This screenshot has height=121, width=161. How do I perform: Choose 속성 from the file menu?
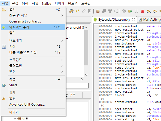click(x=33, y=79)
